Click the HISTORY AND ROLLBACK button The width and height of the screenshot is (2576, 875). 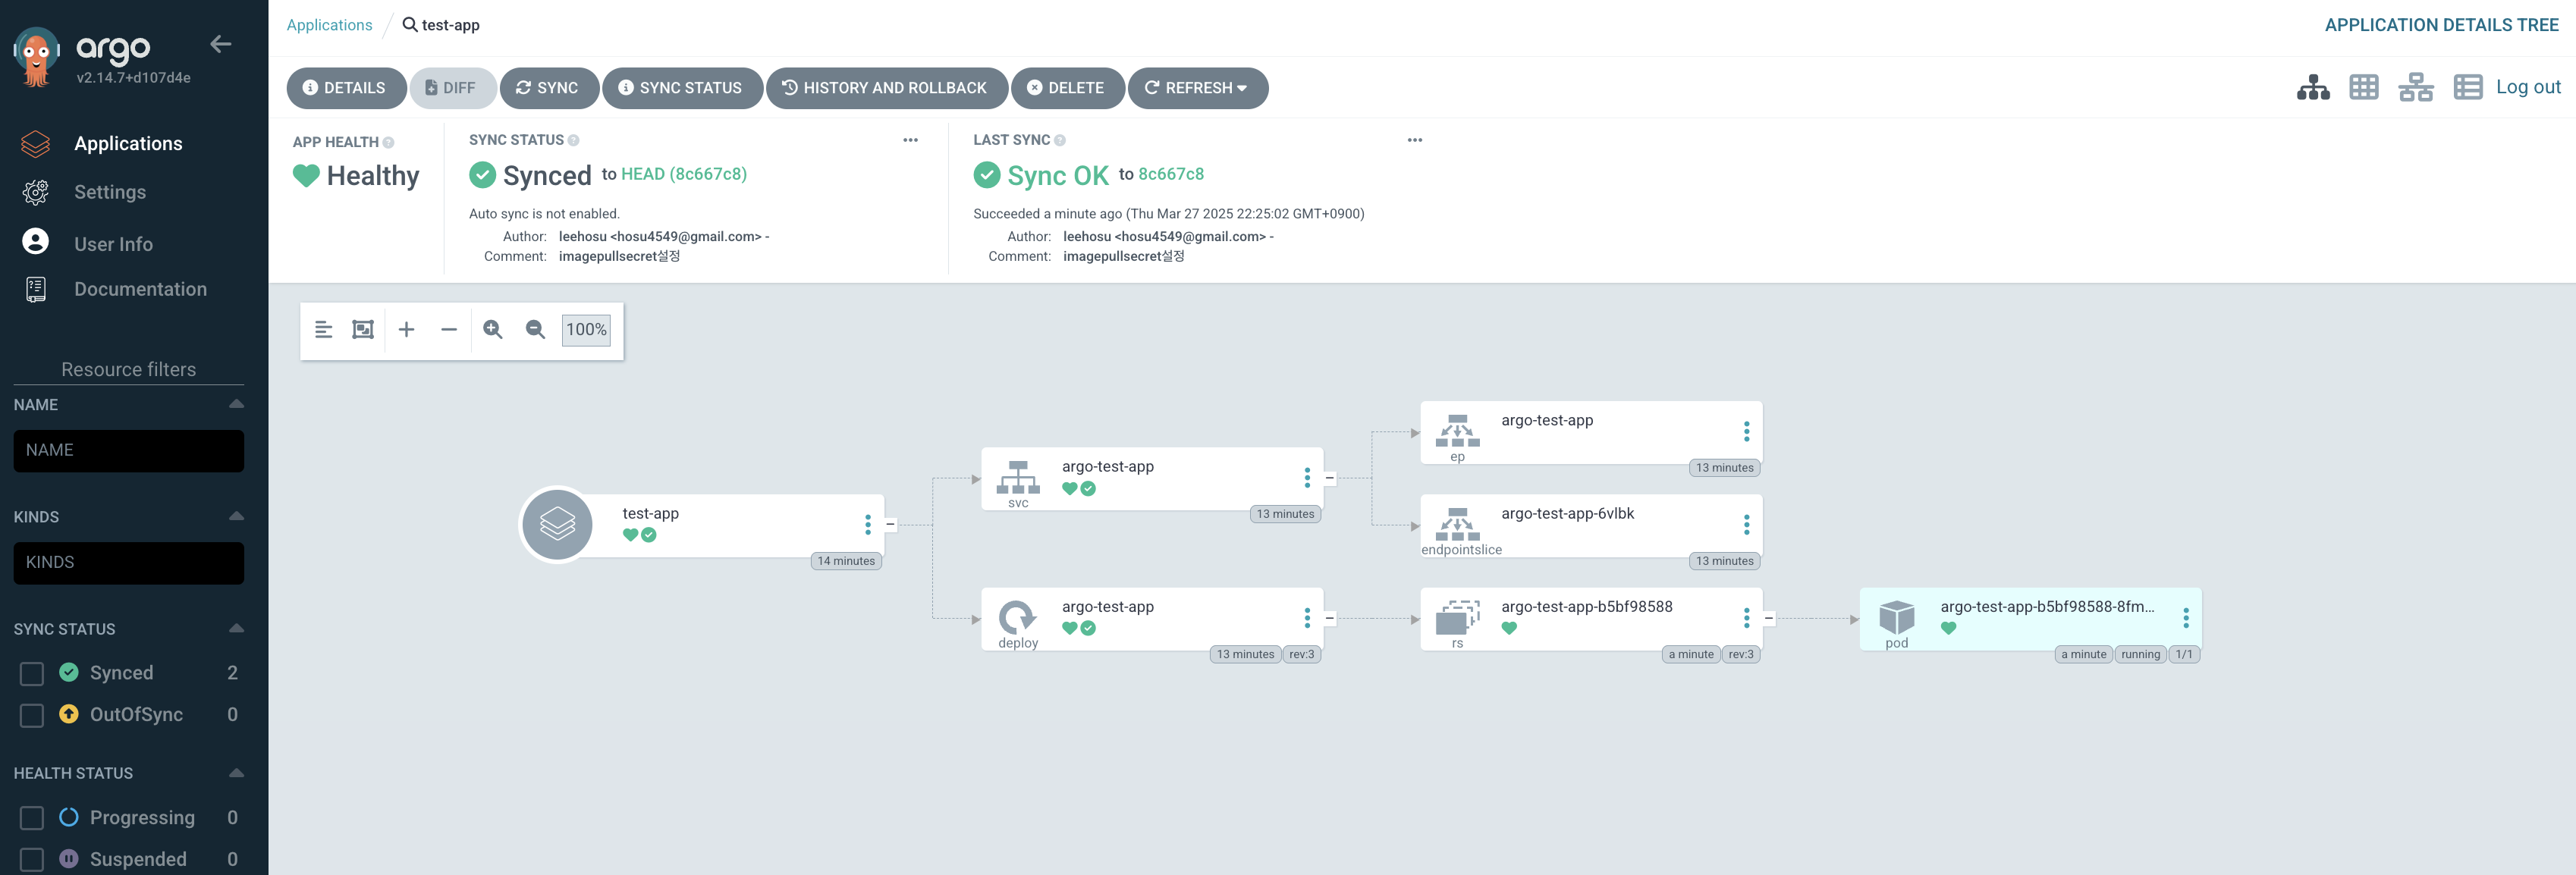click(883, 88)
